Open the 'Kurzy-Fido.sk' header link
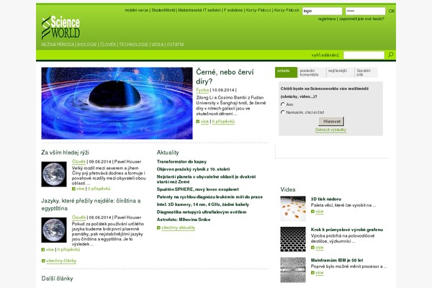Viewport: 432px width, 288px height. coord(287,10)
